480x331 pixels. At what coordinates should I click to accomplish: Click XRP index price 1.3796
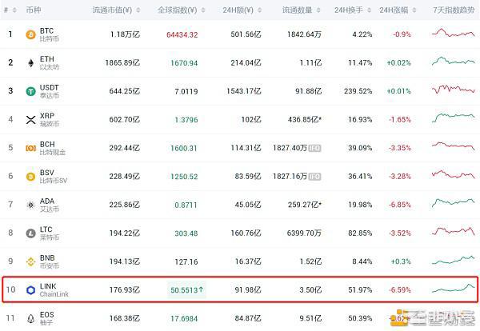(x=186, y=120)
